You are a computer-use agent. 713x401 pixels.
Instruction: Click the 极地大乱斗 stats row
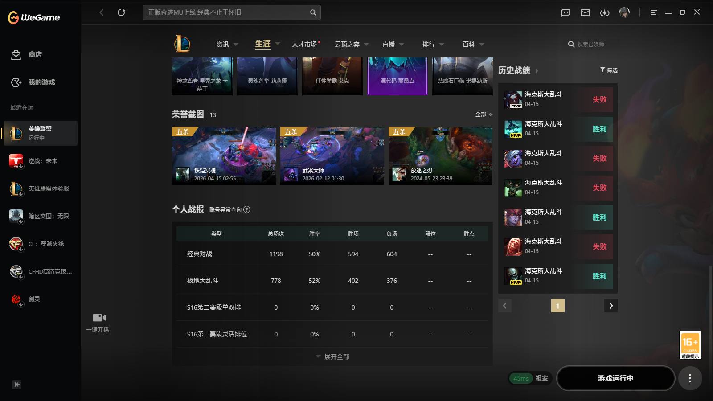[332, 281]
